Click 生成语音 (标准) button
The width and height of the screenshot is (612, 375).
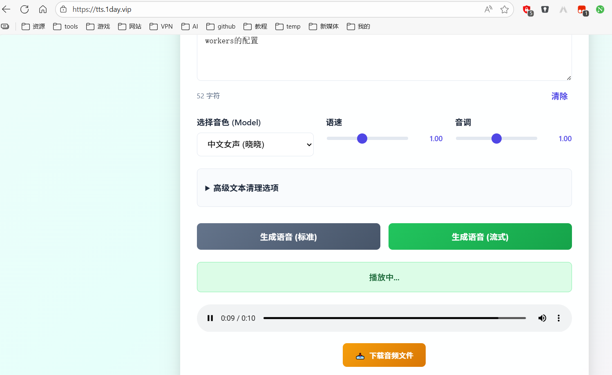click(288, 237)
